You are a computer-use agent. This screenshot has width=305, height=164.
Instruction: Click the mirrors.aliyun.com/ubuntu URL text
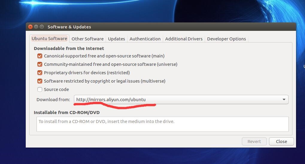pyautogui.click(x=111, y=99)
